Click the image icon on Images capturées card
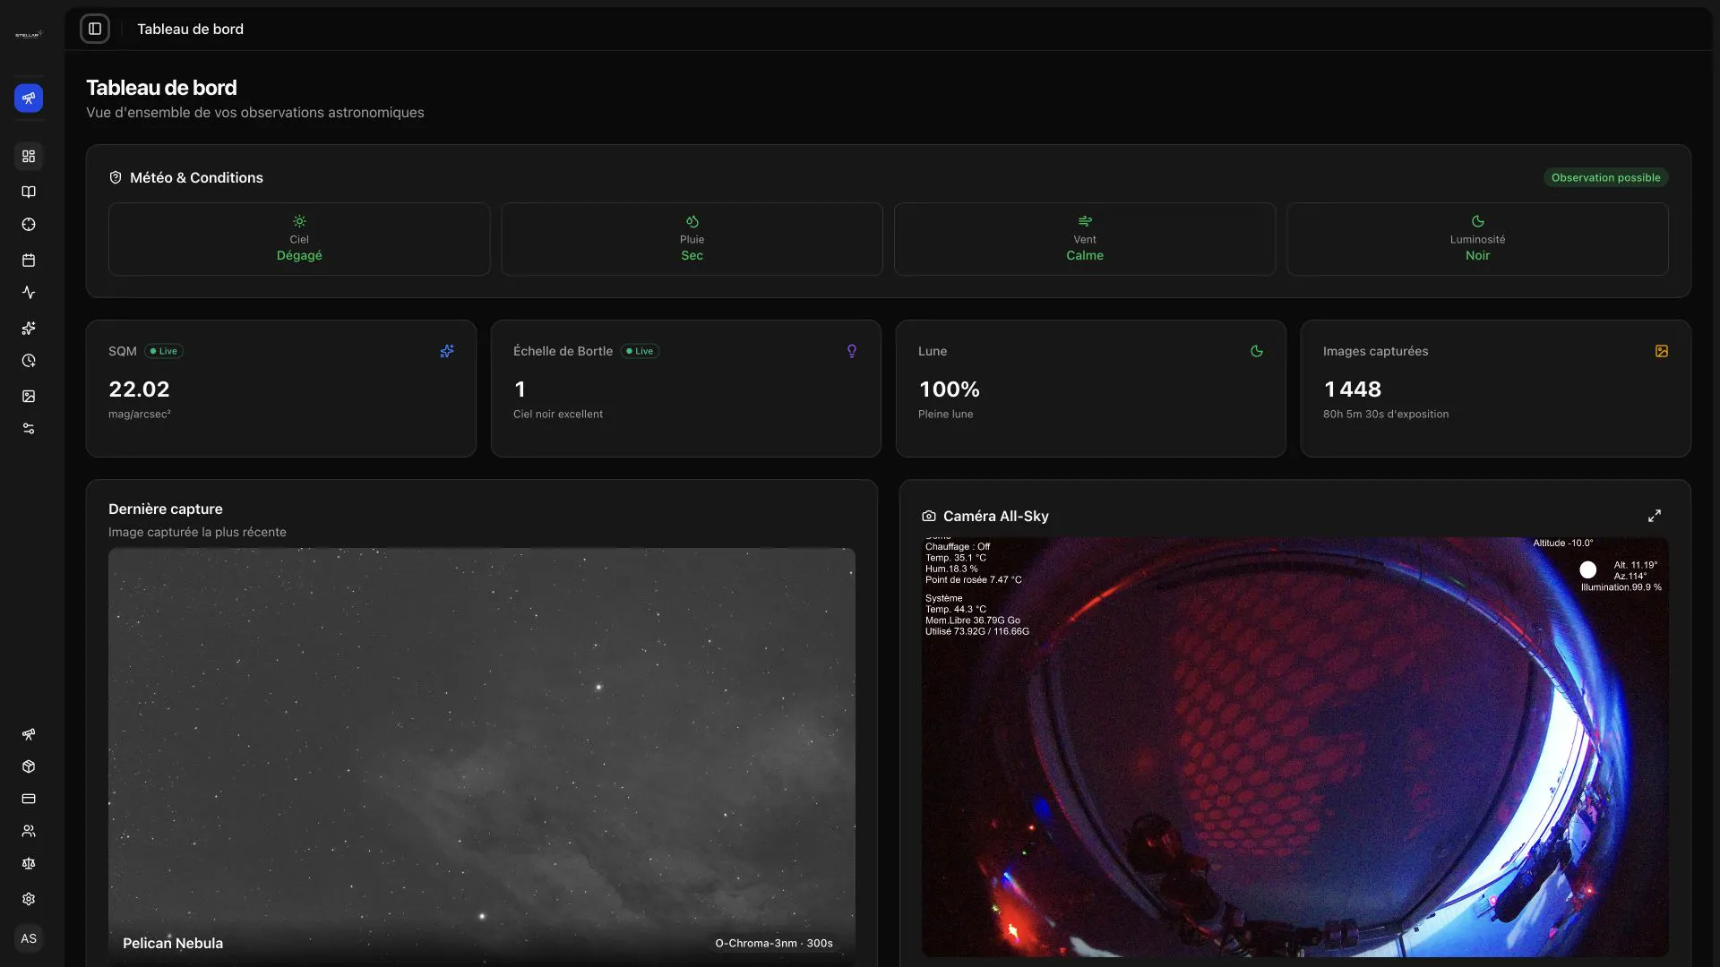Image resolution: width=1720 pixels, height=967 pixels. [1662, 351]
